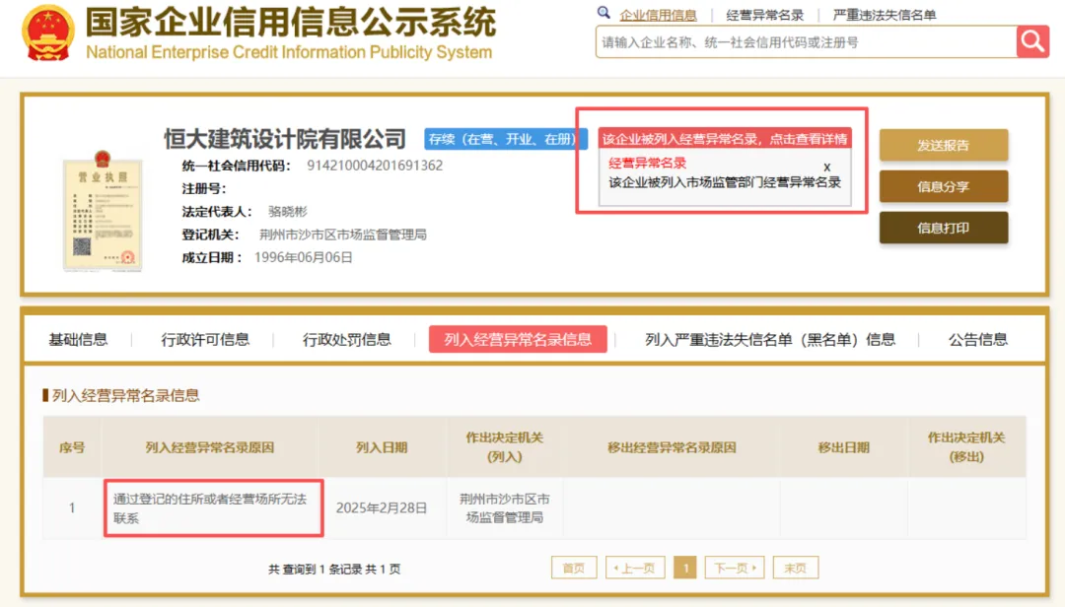Click the 信息打印 button
1065x607 pixels.
[x=943, y=228]
